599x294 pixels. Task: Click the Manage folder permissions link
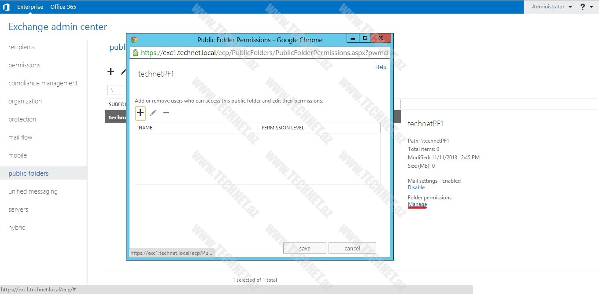click(417, 204)
